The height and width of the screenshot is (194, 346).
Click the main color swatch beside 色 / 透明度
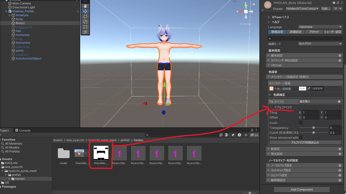[x=271, y=89]
